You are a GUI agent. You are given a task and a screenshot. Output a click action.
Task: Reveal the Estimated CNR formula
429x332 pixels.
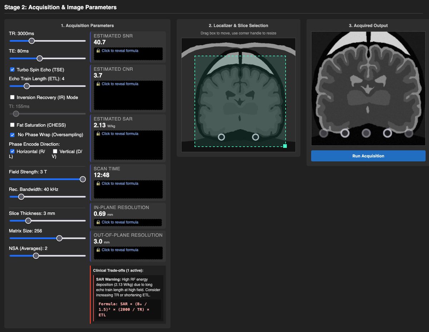(128, 95)
